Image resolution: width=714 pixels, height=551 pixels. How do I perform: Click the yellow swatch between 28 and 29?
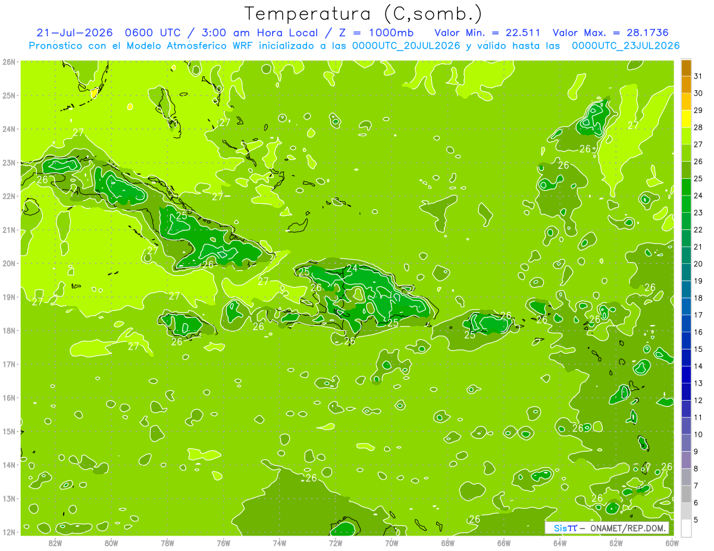685,119
